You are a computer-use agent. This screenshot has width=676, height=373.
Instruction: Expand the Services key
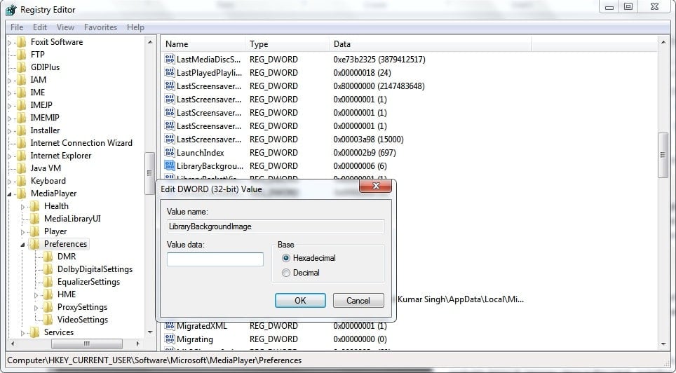(23, 333)
